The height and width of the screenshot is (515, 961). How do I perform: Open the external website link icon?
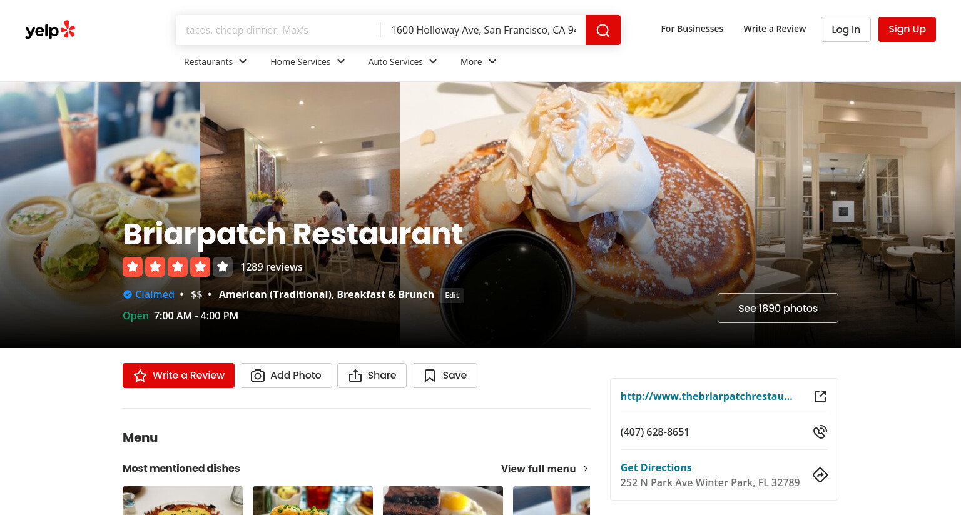[820, 396]
